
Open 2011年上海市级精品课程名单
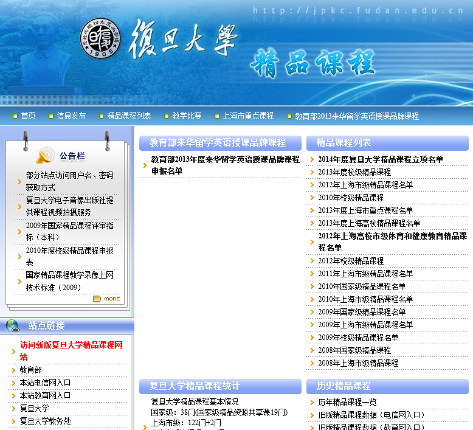365,274
